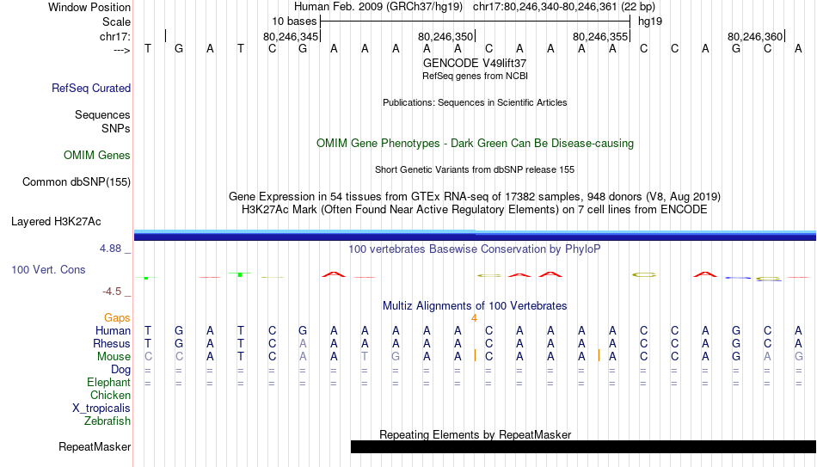Click the black RepeatMasker element bar
Image resolution: width=817 pixels, height=467 pixels.
pos(584,446)
